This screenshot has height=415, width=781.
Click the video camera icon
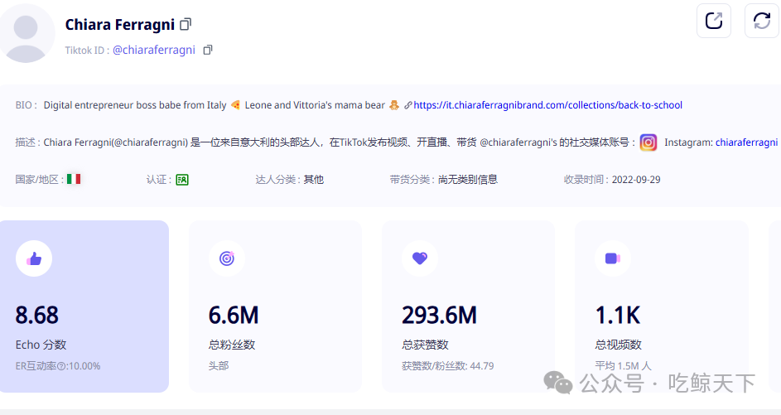(x=613, y=258)
